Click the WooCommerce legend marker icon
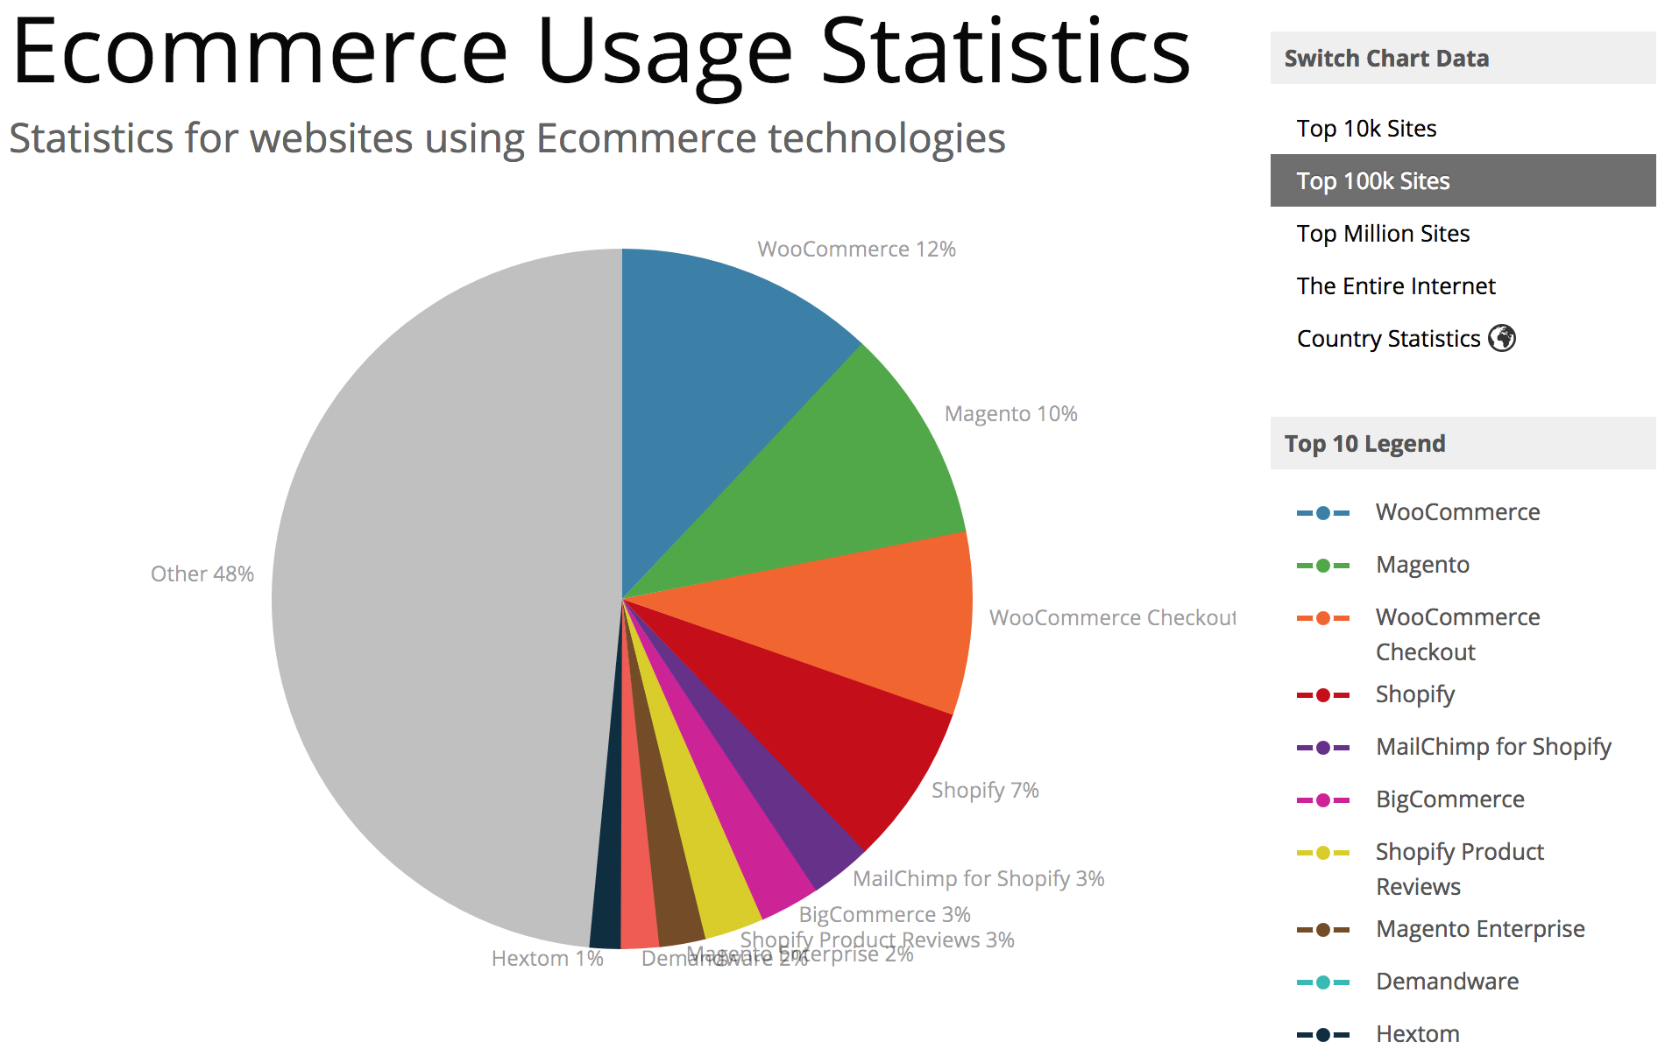1672x1063 pixels. pos(1323,513)
